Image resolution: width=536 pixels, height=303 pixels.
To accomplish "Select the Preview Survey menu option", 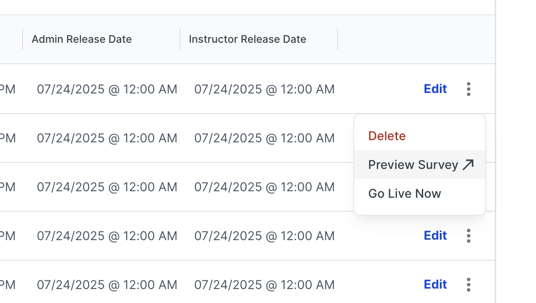I will (x=413, y=165).
